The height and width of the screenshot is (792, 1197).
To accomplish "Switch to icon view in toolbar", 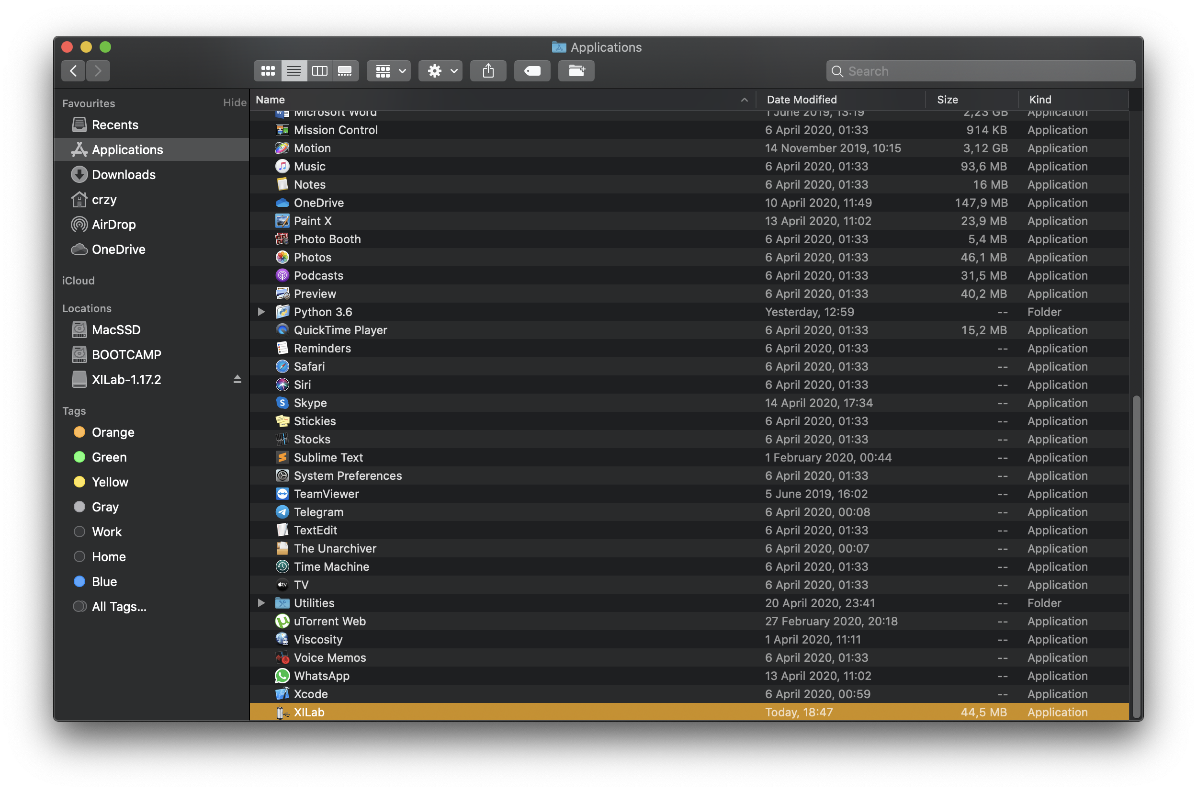I will tap(268, 71).
